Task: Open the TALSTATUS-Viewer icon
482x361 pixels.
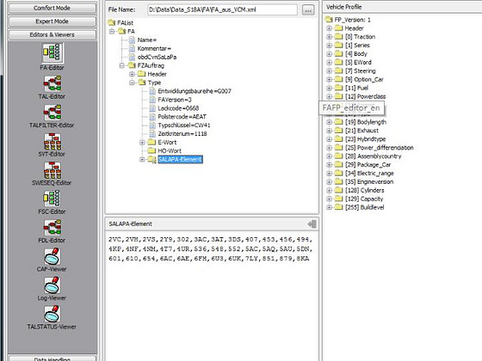Action: click(x=53, y=314)
